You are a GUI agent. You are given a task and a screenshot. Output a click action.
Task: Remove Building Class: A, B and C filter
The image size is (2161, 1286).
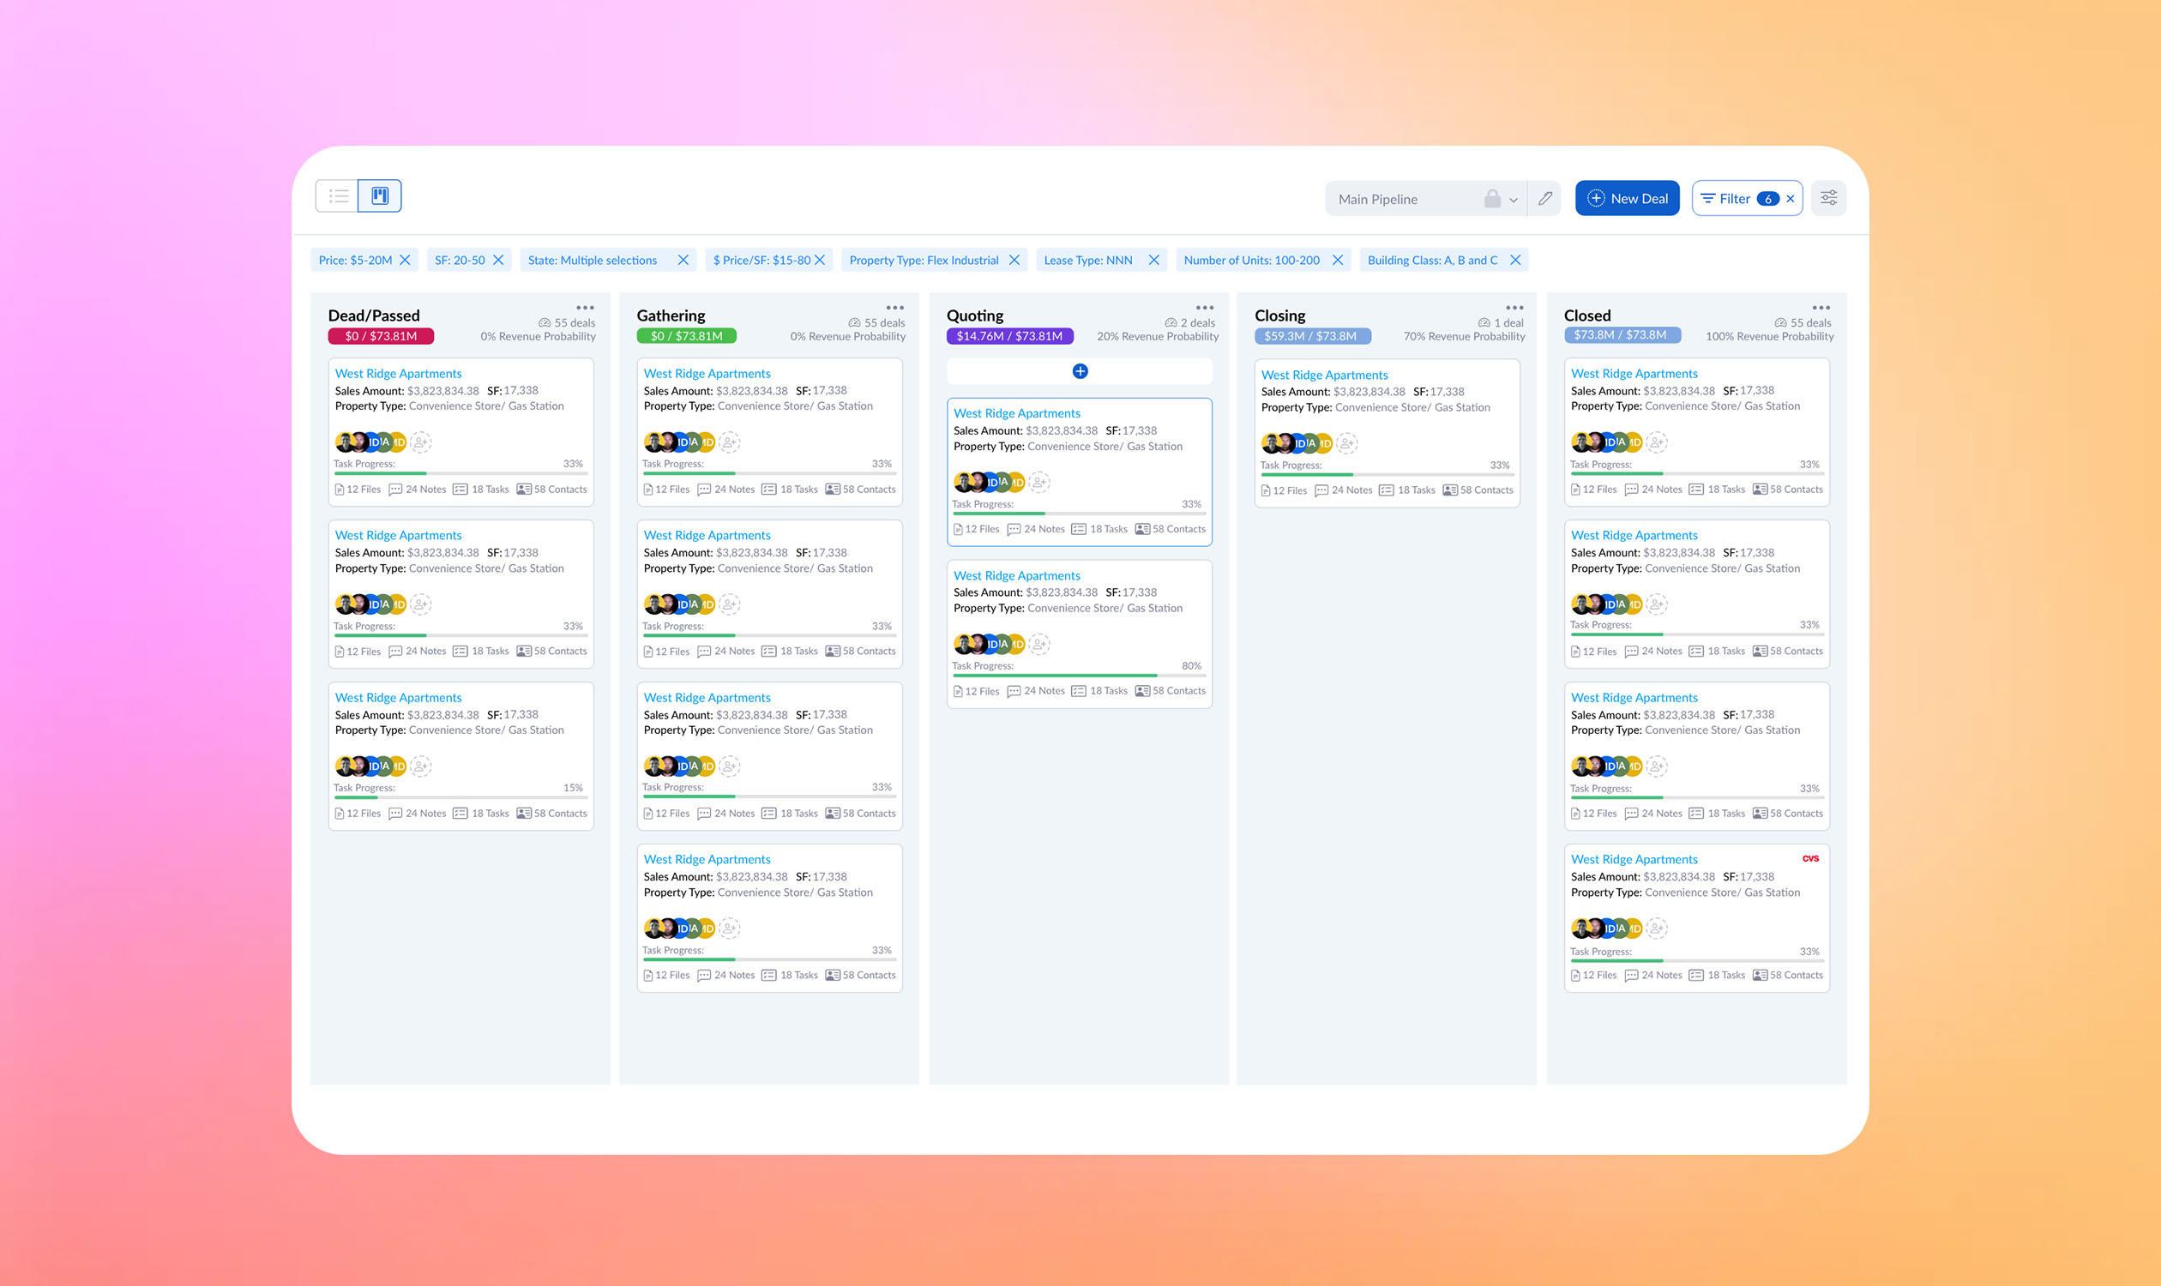tap(1515, 260)
